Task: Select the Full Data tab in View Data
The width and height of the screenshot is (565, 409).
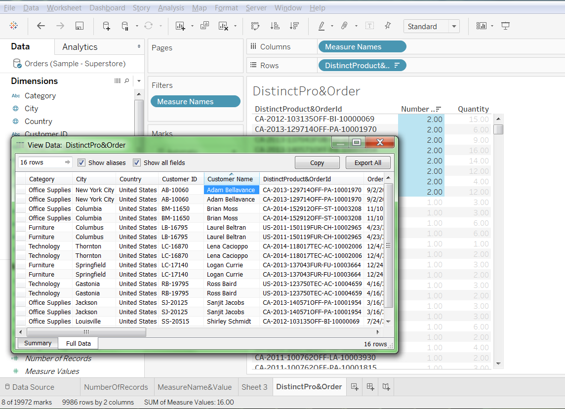Action: [x=78, y=343]
